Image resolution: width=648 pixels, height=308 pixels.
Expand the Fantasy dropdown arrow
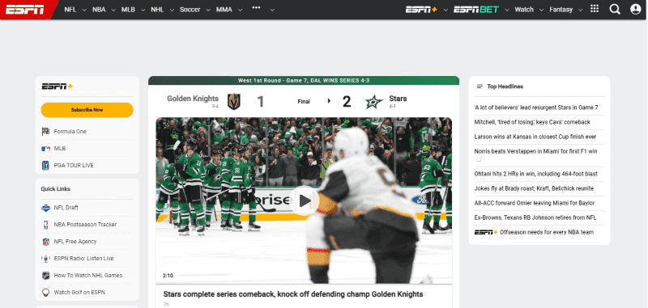[x=580, y=10]
